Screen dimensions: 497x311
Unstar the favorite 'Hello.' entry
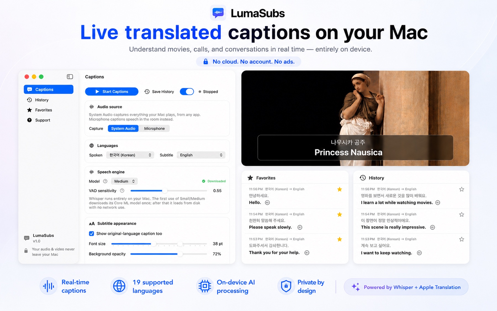click(340, 189)
